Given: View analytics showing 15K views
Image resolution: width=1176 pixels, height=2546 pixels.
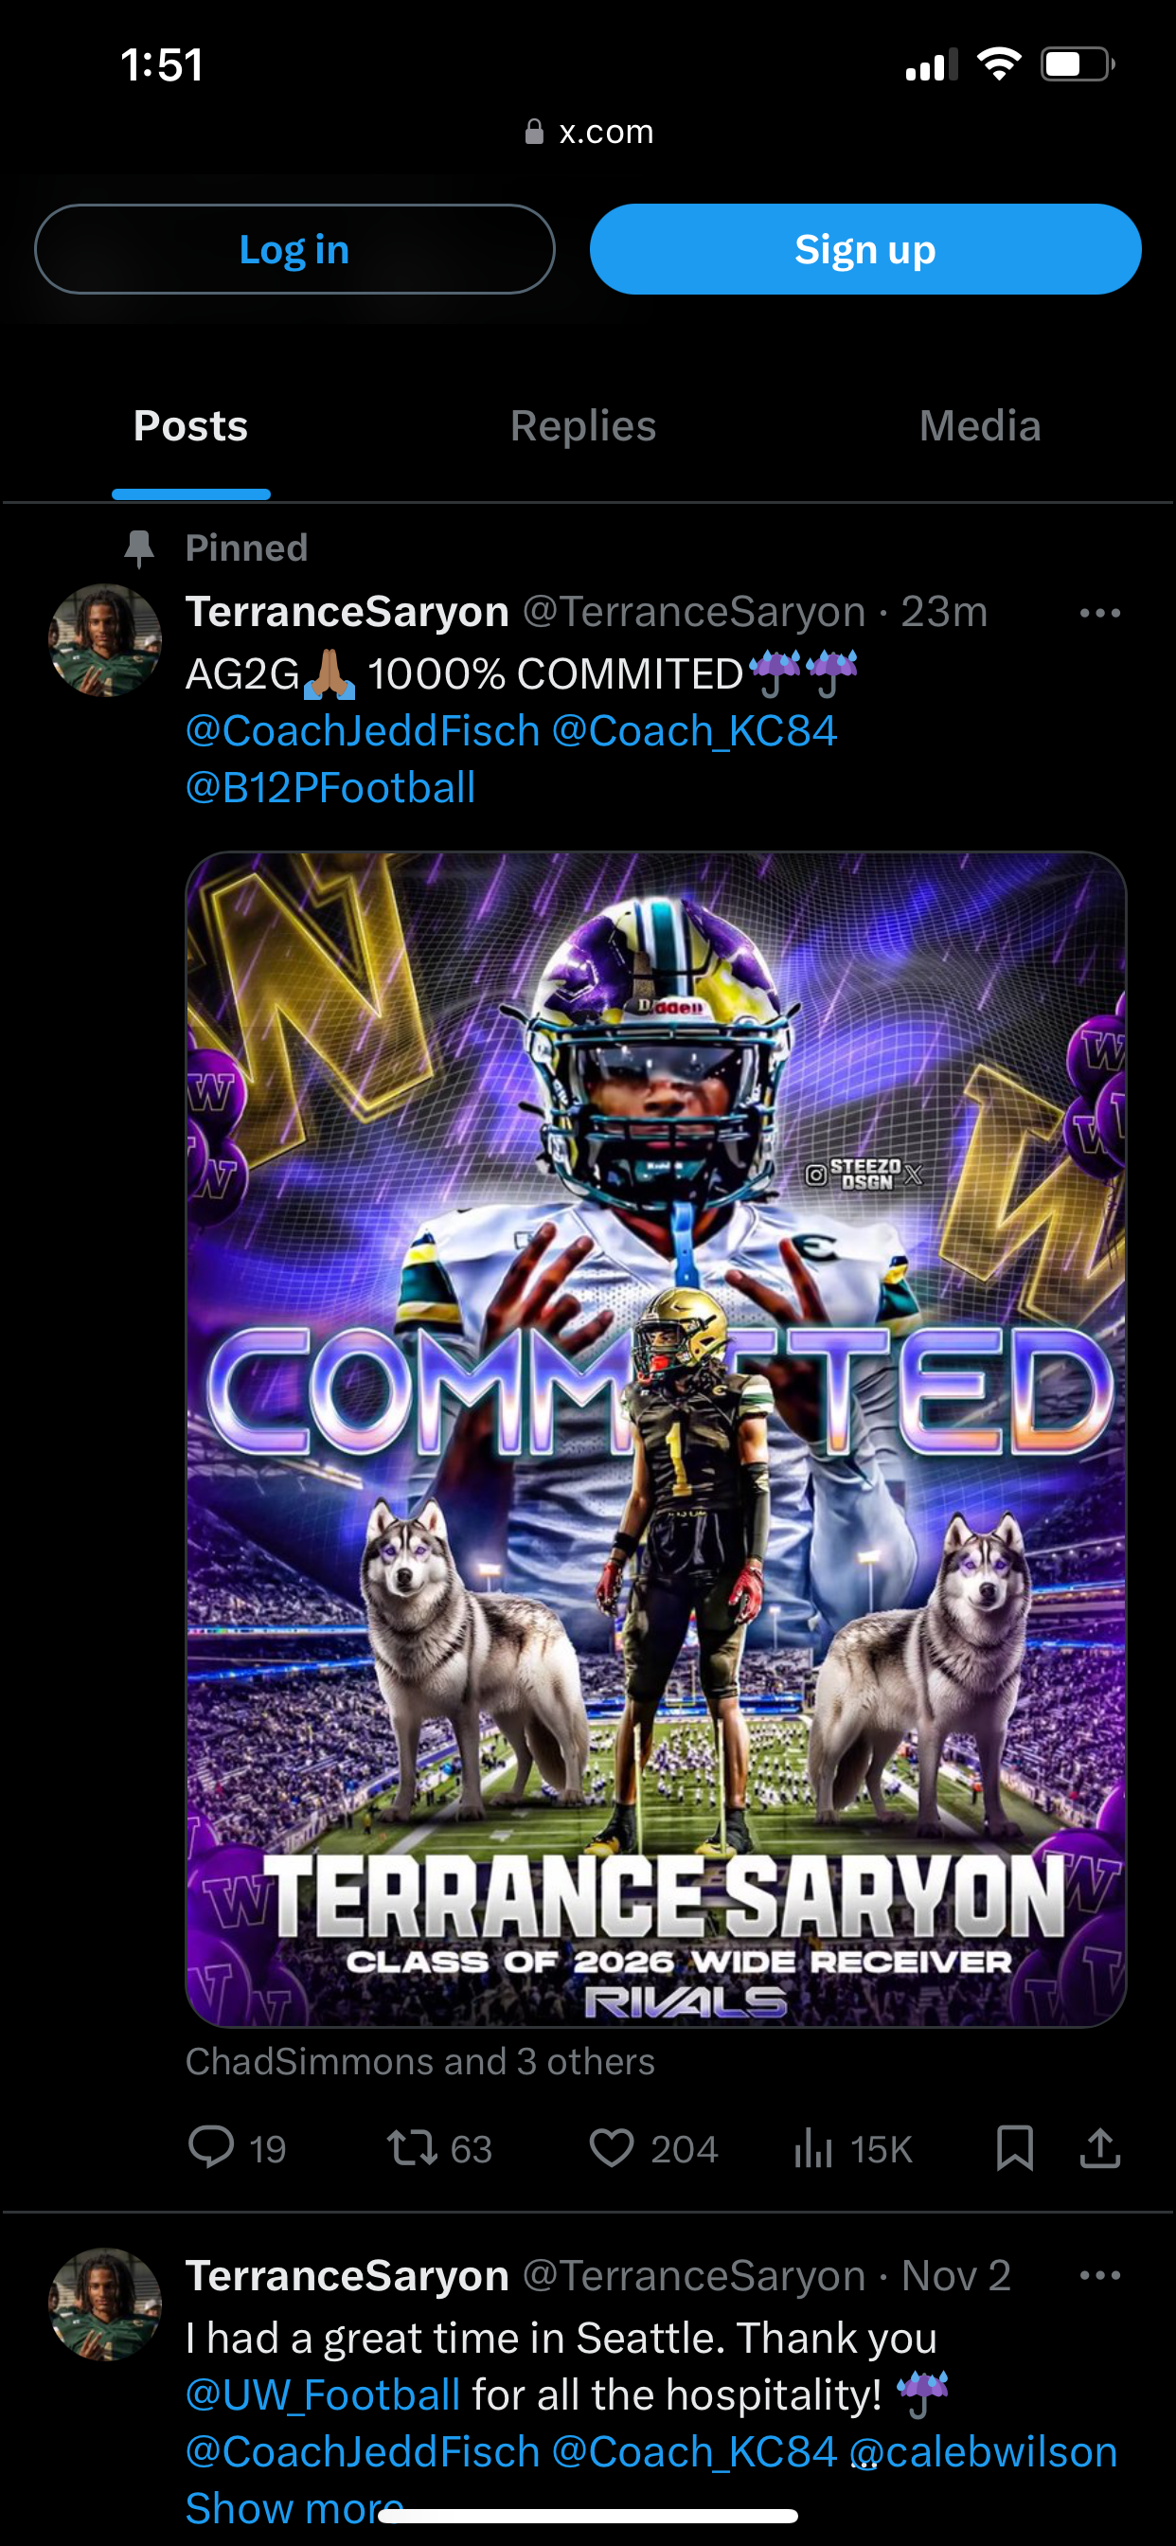Looking at the screenshot, I should 853,2149.
